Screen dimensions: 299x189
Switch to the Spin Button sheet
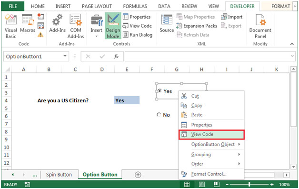(59, 175)
